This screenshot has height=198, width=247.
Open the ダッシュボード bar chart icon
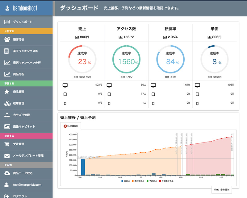click(x=7, y=22)
